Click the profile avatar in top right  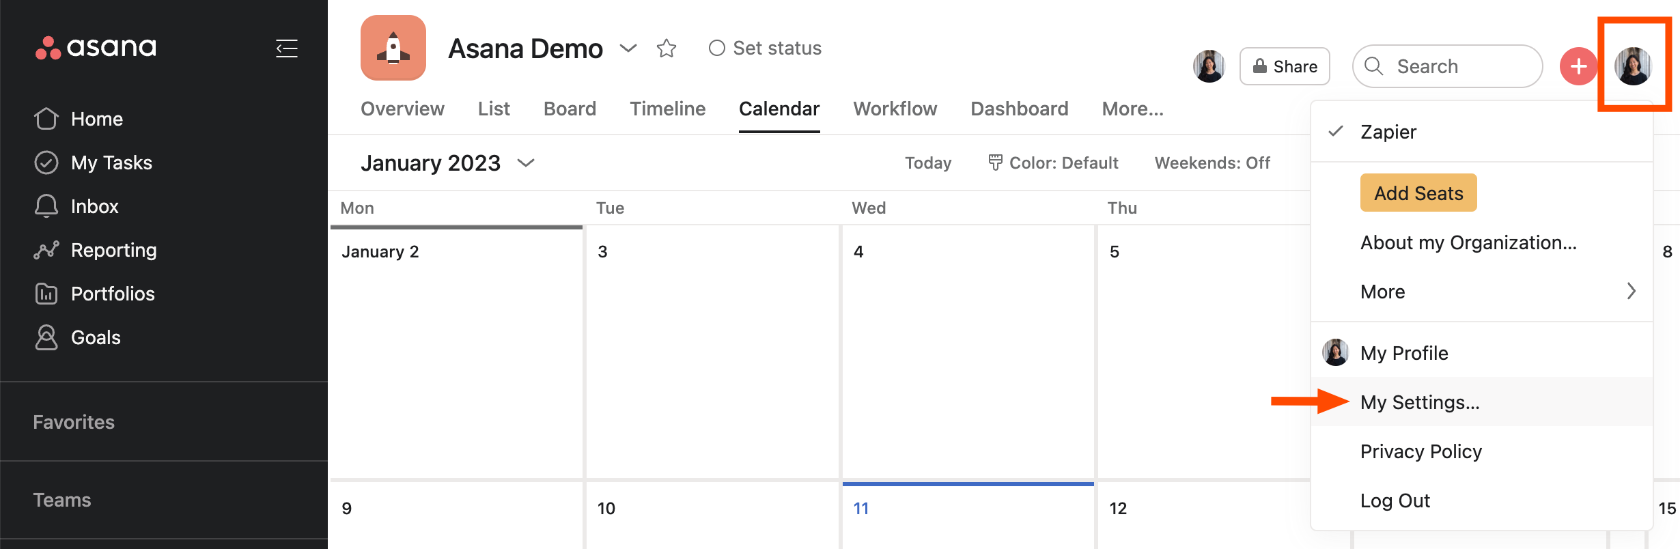click(1634, 66)
